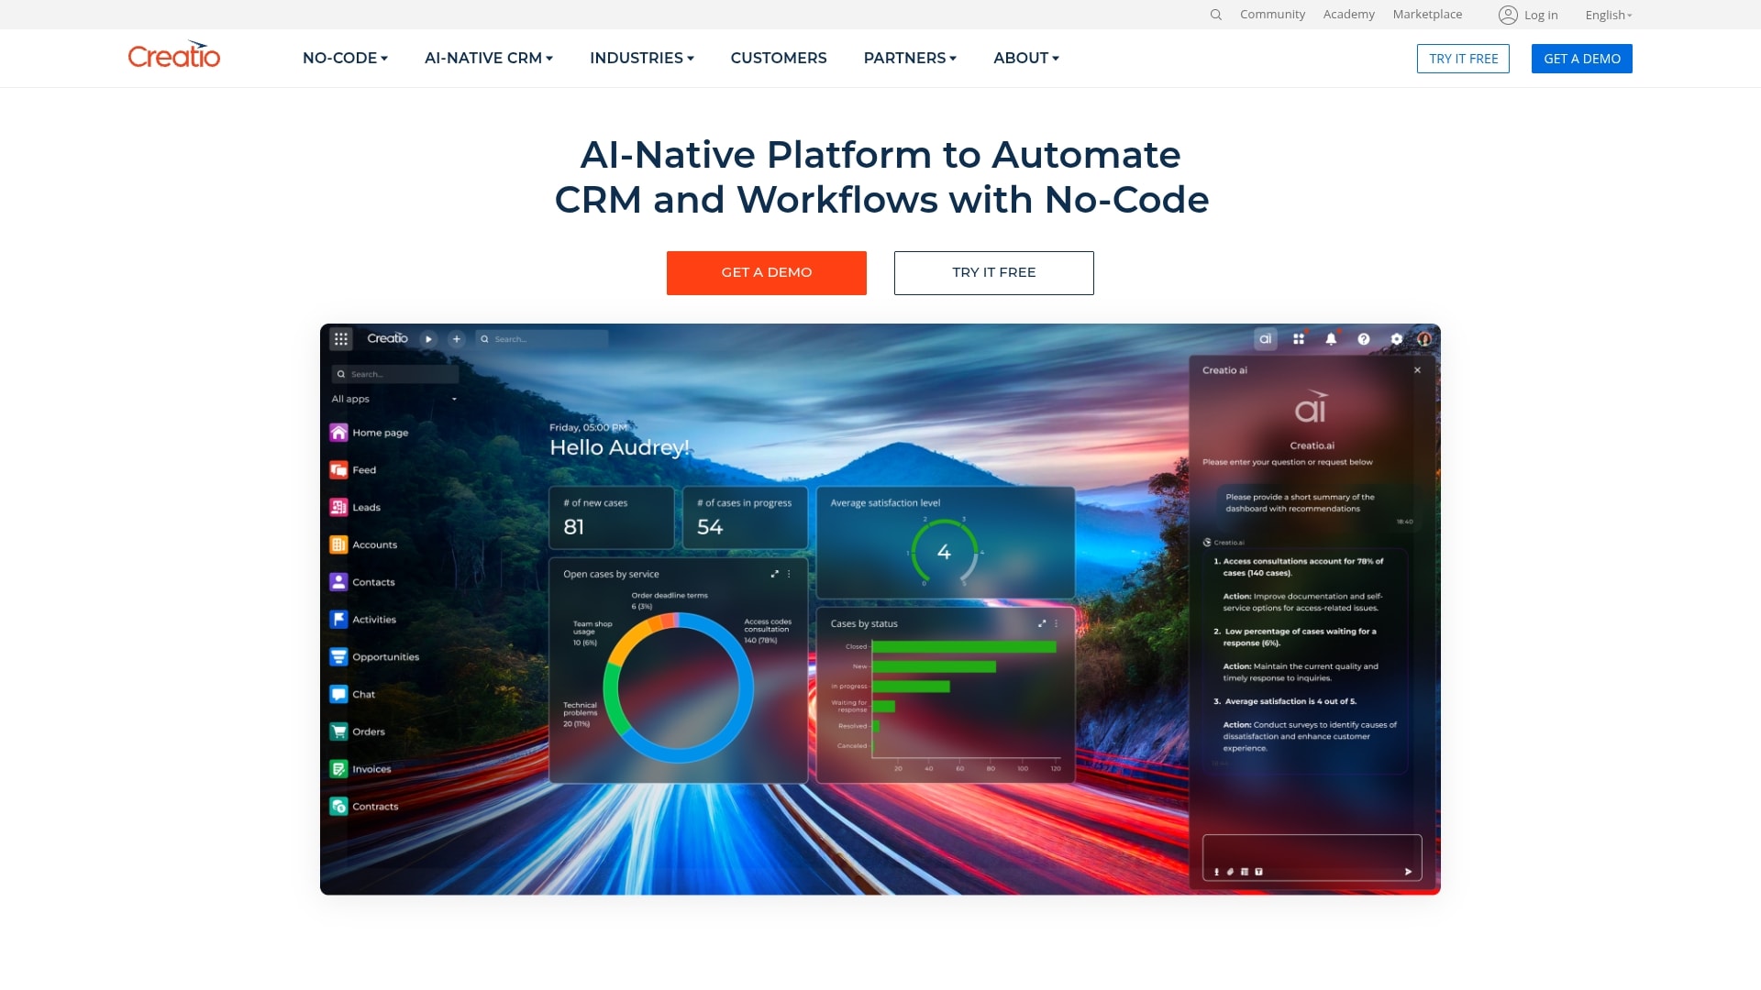The image size is (1761, 990).
Task: Click the app grid icon at dashboard top-left
Action: [341, 339]
